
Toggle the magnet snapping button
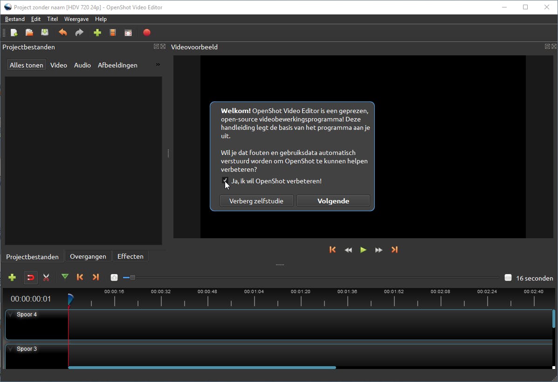coord(30,278)
